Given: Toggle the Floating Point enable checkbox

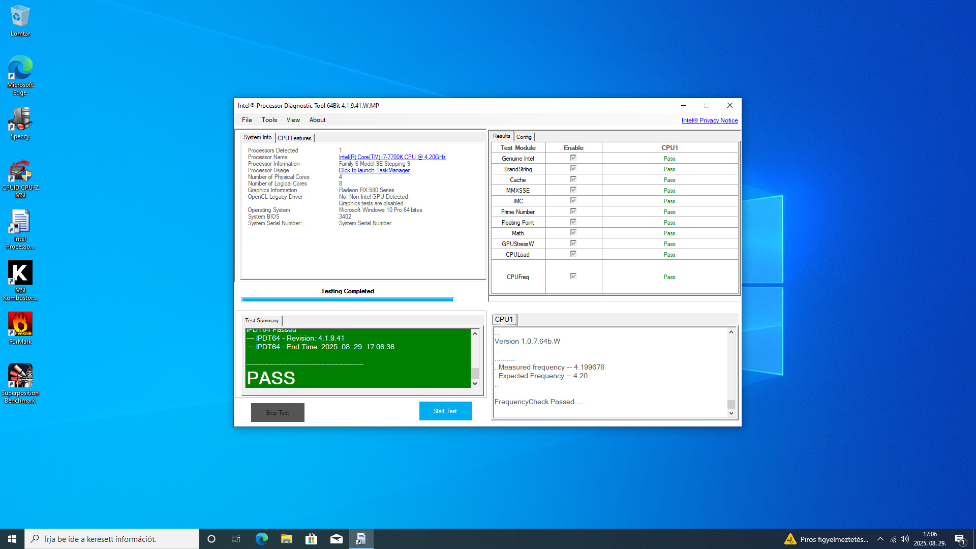Looking at the screenshot, I should (573, 222).
